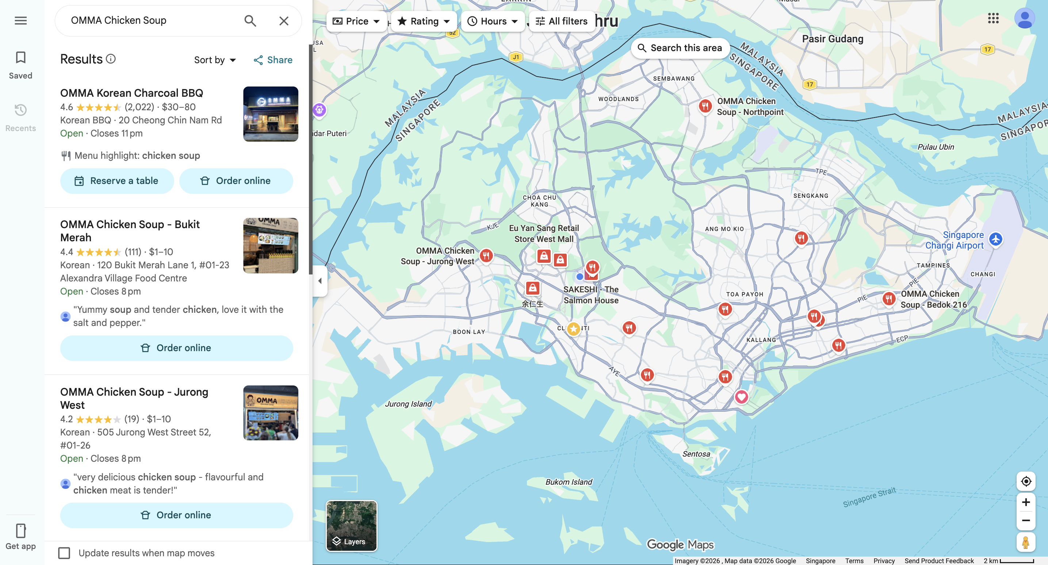Click "Menu highlight: chicken soup" text

click(x=137, y=155)
